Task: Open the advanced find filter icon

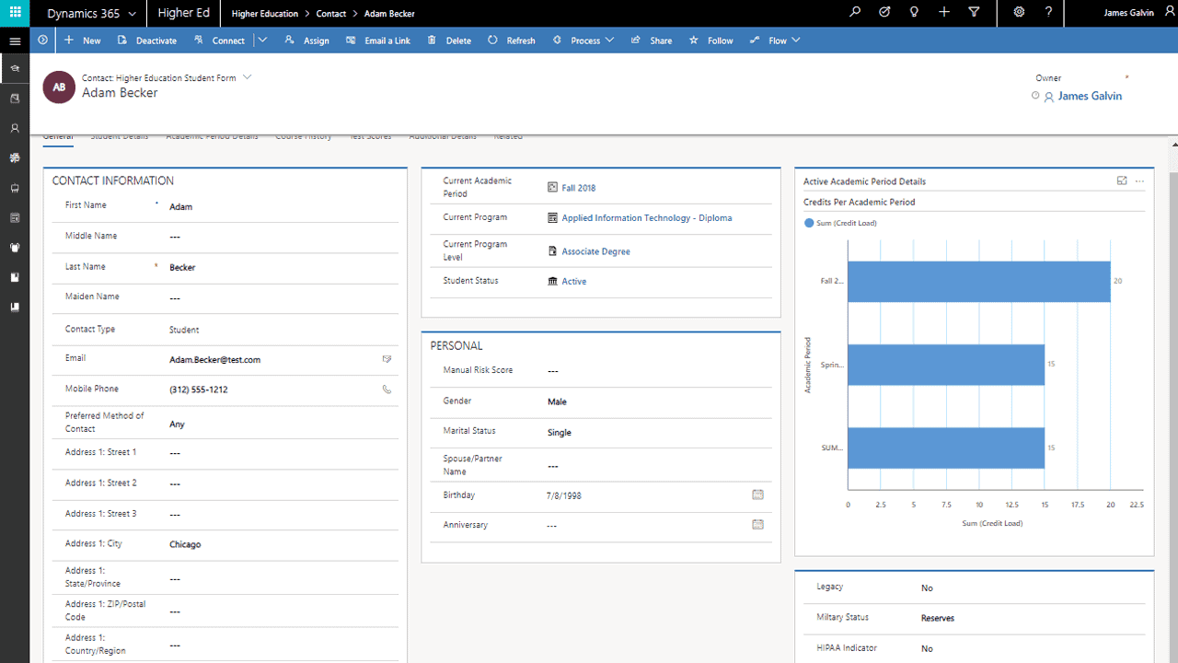Action: click(x=974, y=13)
